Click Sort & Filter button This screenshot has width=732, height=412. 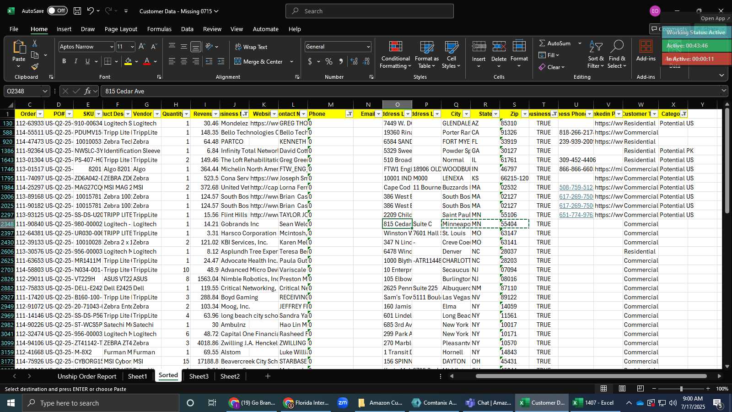(596, 55)
